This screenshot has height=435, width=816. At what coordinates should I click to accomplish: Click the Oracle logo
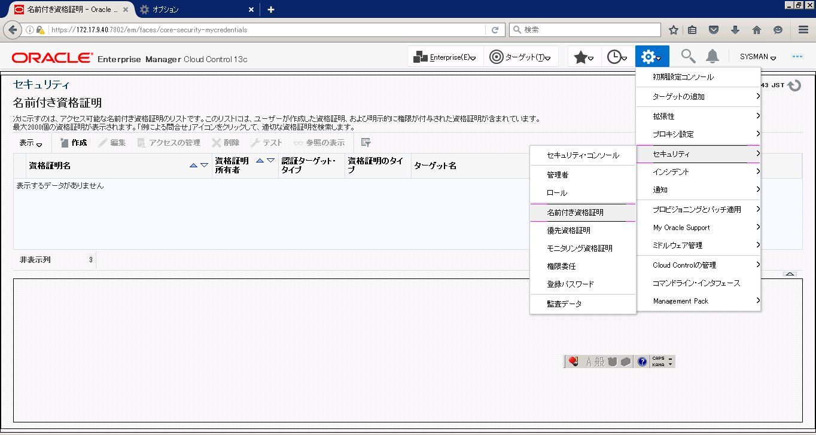click(52, 58)
